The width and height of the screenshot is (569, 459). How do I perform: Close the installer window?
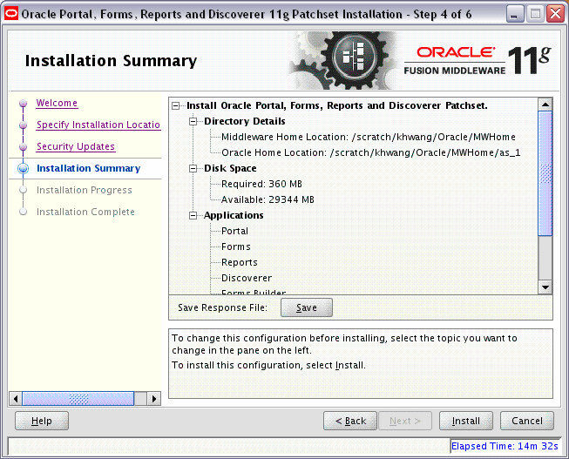(x=556, y=15)
